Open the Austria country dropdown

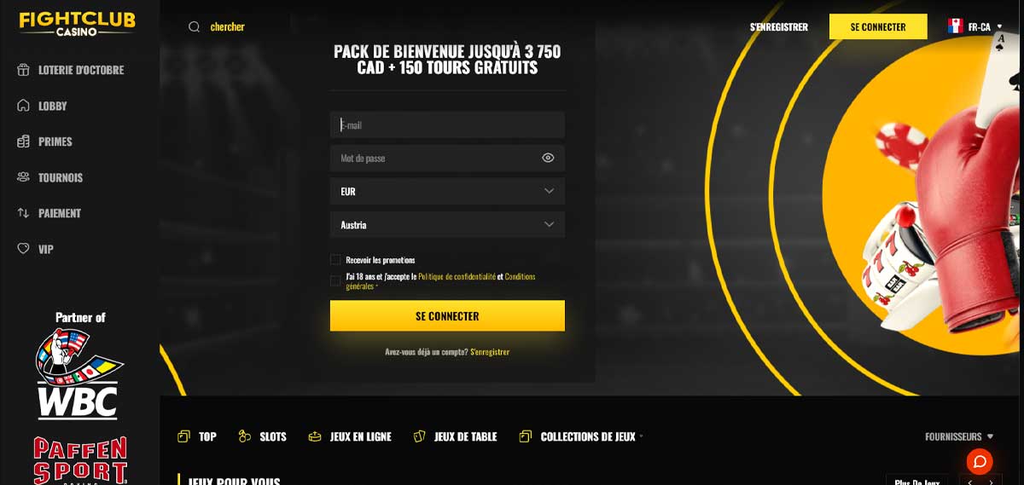coord(447,225)
